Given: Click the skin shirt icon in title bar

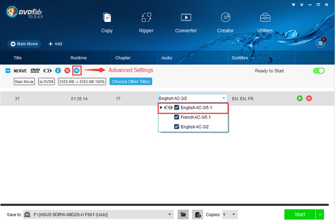Looking at the screenshot, I should click(x=293, y=4).
